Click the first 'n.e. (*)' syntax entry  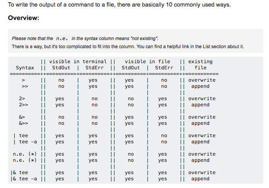(x=25, y=154)
